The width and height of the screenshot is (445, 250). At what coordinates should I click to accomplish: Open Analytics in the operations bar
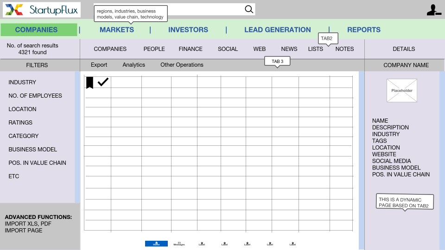point(133,65)
